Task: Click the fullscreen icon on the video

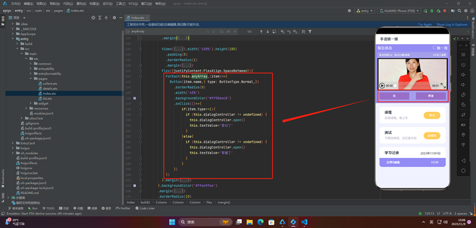Action: [x=443, y=85]
